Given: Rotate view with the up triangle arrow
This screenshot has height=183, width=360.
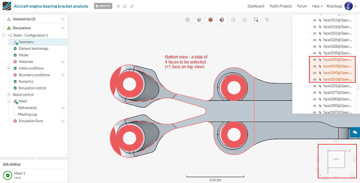Looking at the screenshot, I should 336,141.
